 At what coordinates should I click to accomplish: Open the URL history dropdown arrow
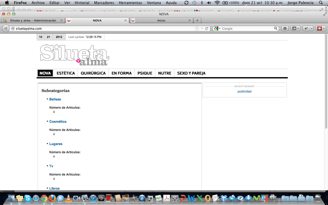coord(202,29)
